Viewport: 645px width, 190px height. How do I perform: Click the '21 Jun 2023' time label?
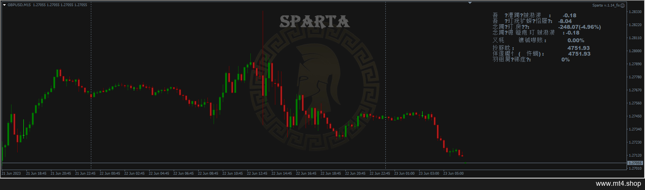point(11,173)
